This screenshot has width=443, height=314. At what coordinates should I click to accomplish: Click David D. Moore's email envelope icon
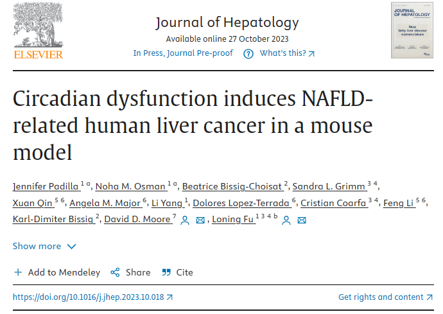[200, 220]
